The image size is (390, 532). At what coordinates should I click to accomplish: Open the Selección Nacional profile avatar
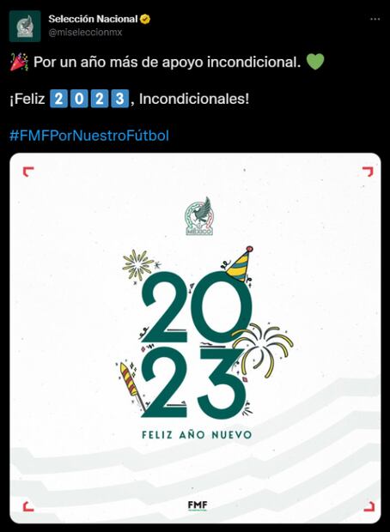[x=25, y=26]
